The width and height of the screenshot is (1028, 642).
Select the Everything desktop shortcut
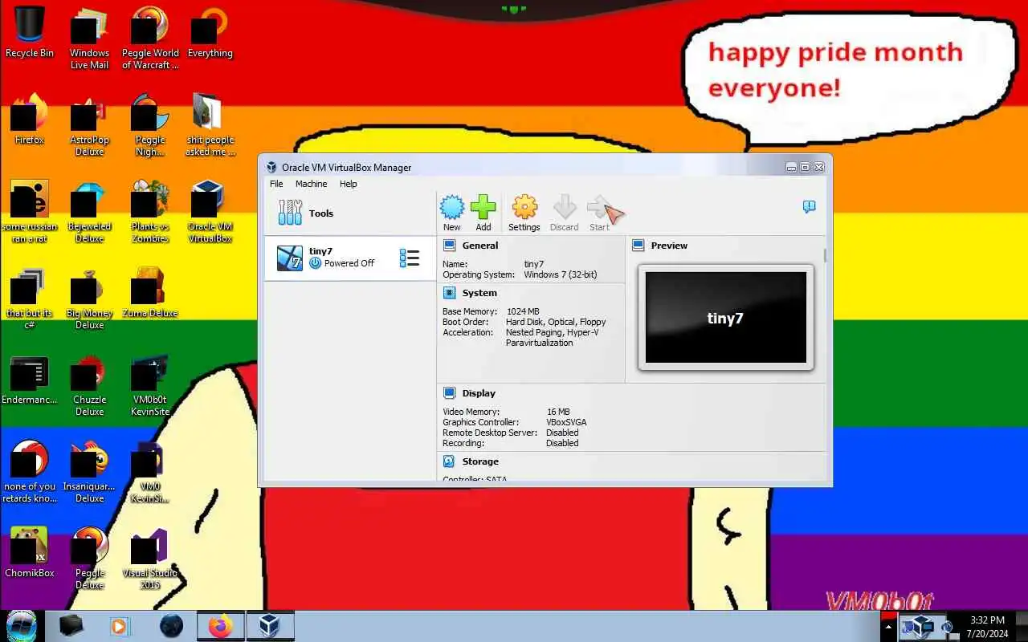pos(210,32)
